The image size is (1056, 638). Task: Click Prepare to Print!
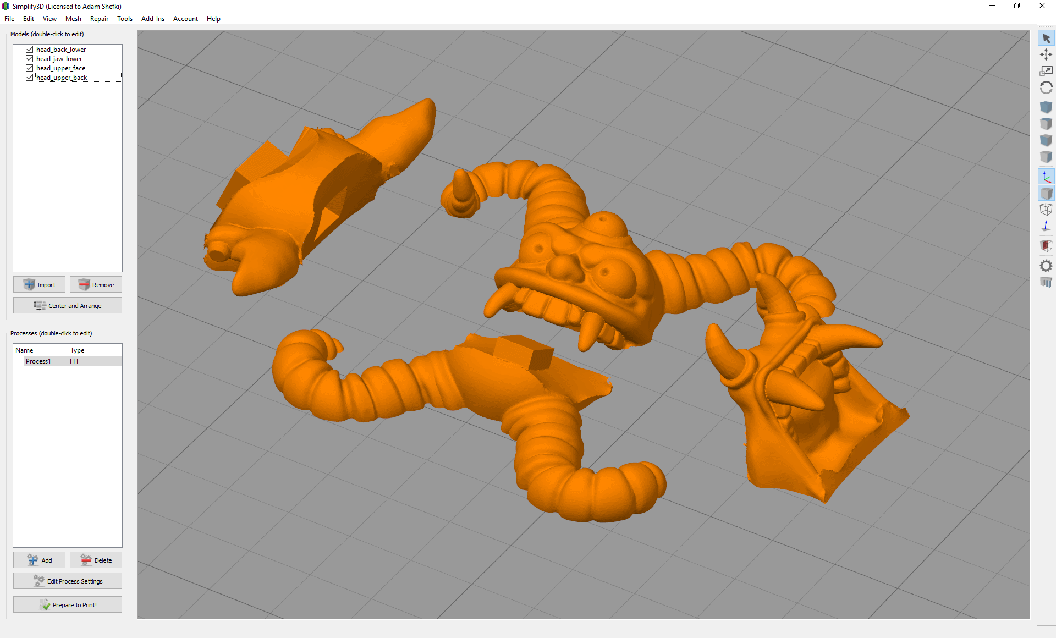[x=68, y=604]
